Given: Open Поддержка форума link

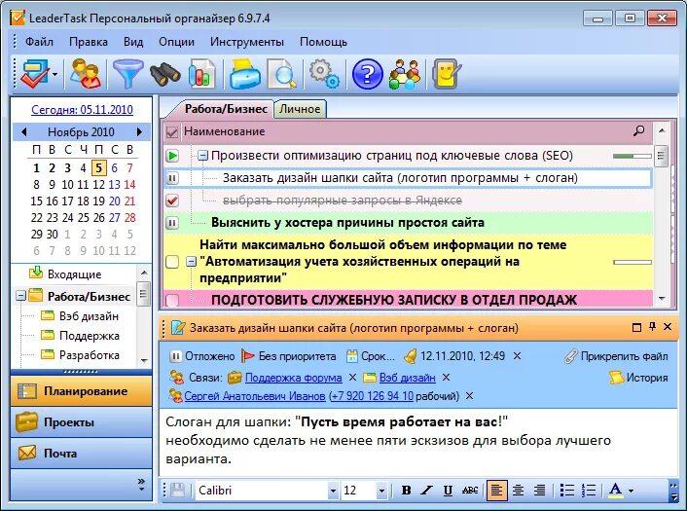Looking at the screenshot, I should click(x=293, y=378).
